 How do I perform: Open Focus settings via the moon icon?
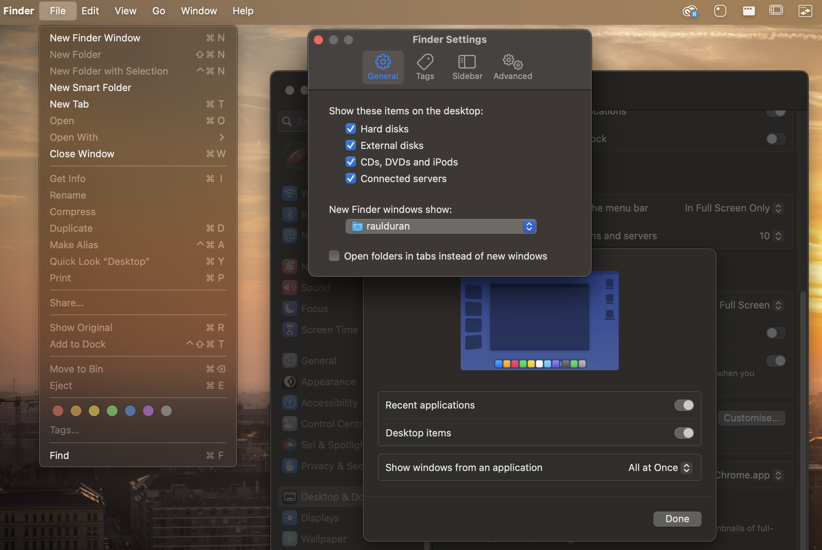coord(289,308)
